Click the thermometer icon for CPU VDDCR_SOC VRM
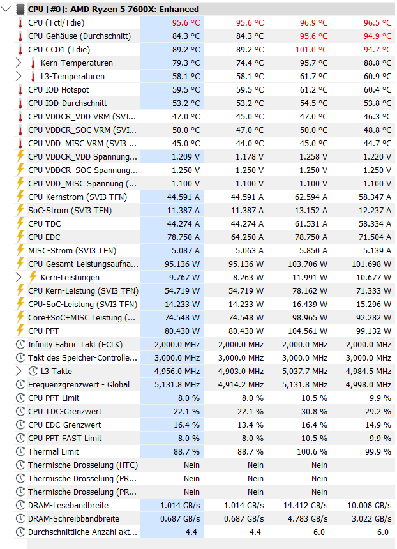Screen dimensions: 397x549 click(x=20, y=130)
